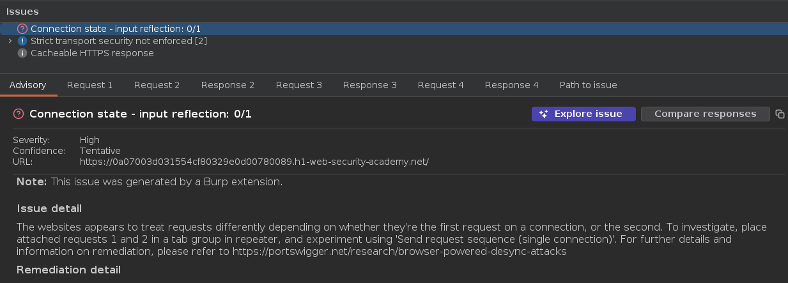Click the question-mark icon in the advisory heading
This screenshot has width=788, height=283.
click(x=19, y=114)
